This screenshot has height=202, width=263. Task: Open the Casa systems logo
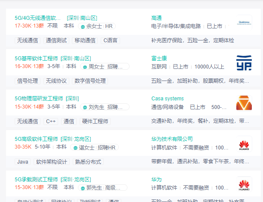tap(244, 103)
